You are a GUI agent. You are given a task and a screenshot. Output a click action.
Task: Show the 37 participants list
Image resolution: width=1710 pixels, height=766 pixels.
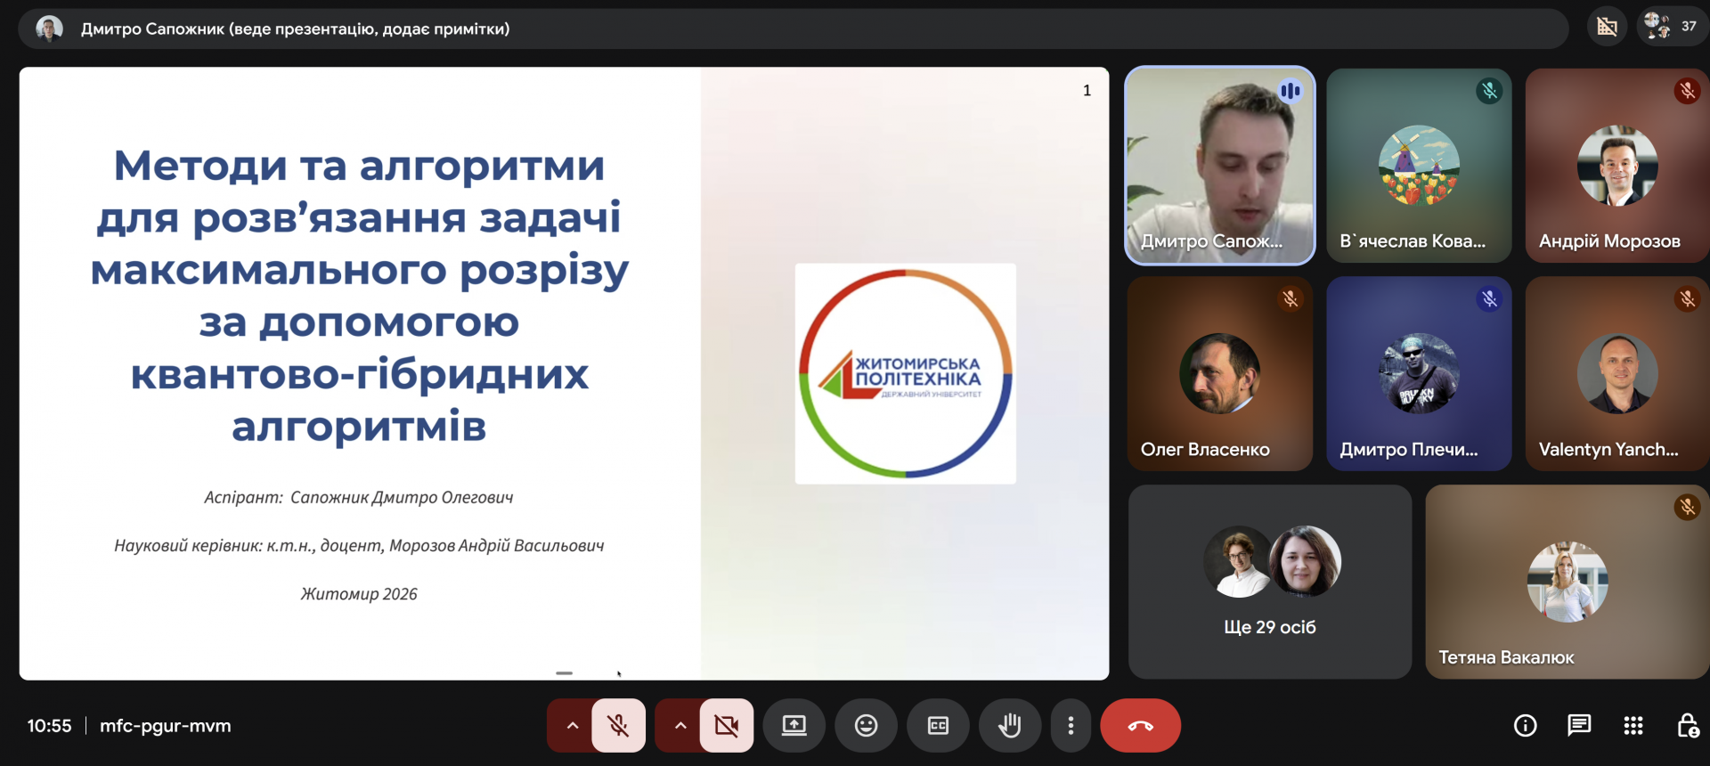(1671, 27)
